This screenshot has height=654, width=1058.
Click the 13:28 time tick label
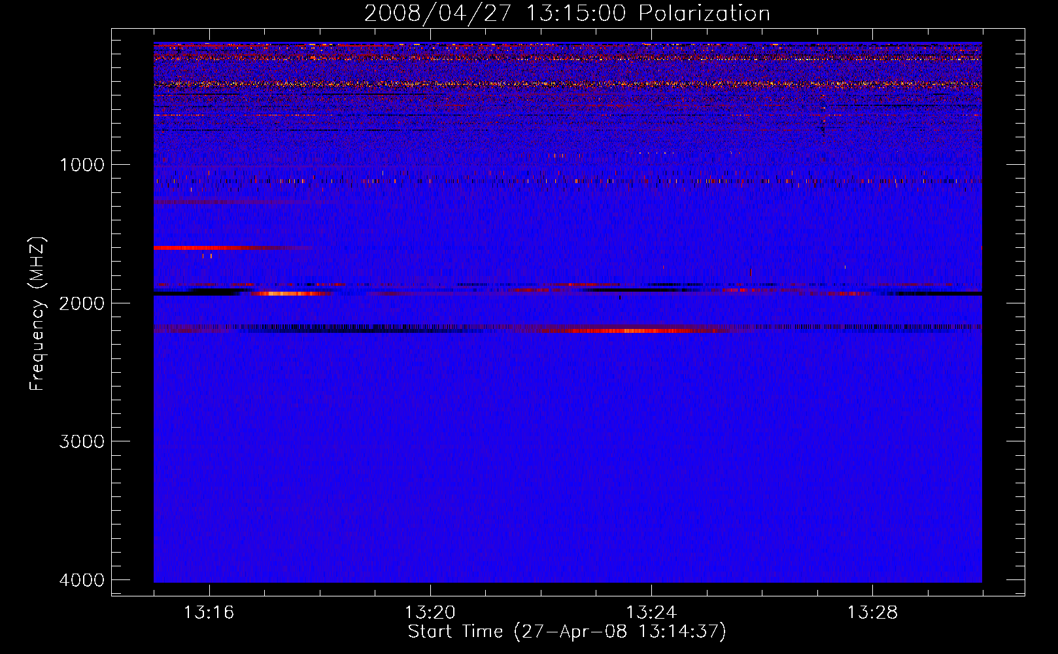click(x=872, y=613)
